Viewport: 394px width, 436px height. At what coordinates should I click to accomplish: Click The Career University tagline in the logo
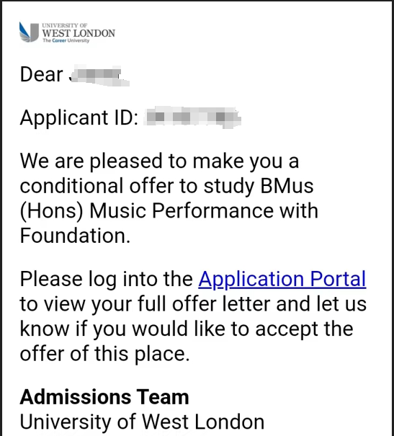click(66, 40)
